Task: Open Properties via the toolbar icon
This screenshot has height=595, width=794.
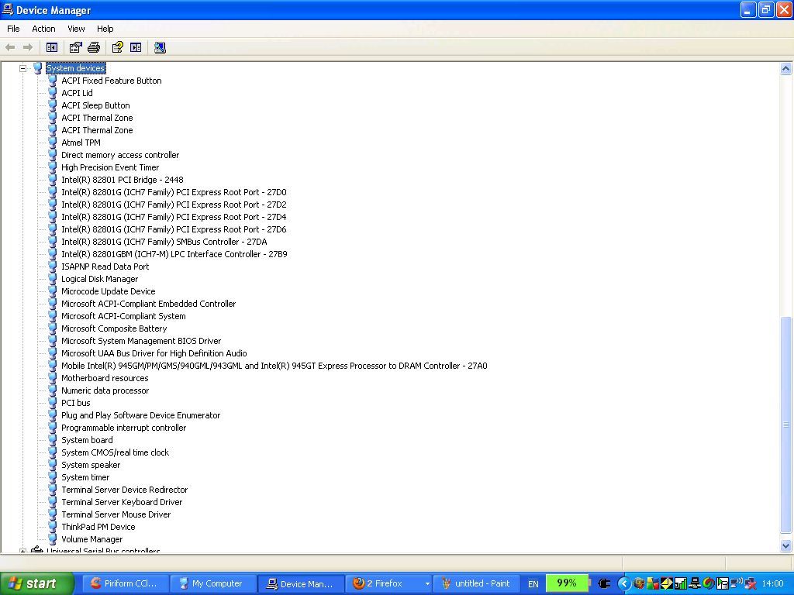Action: click(75, 47)
